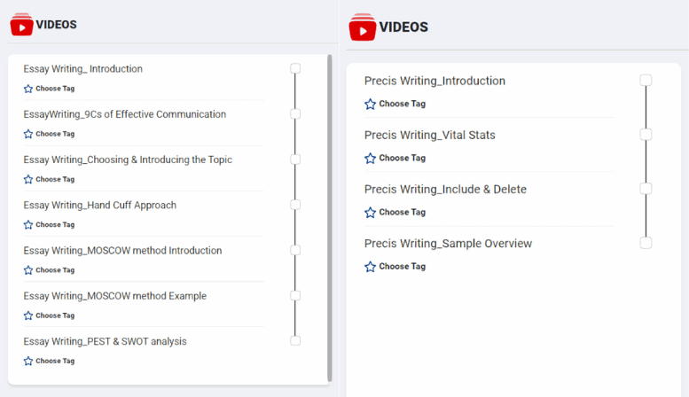Open the Precis Writing_Vital Stats video
Image resolution: width=689 pixels, height=397 pixels.
(429, 136)
